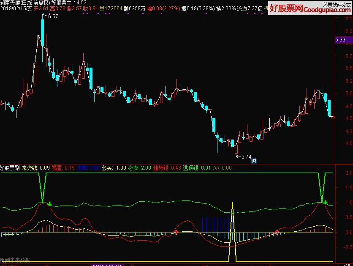Image resolution: width=353 pixels, height=266 pixels.
Task: Click the 趋势线: 0.43 indicator value
Action: 167,168
